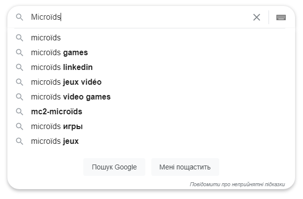
Task: Select the 'microïds video games' suggestion
Action: click(70, 97)
